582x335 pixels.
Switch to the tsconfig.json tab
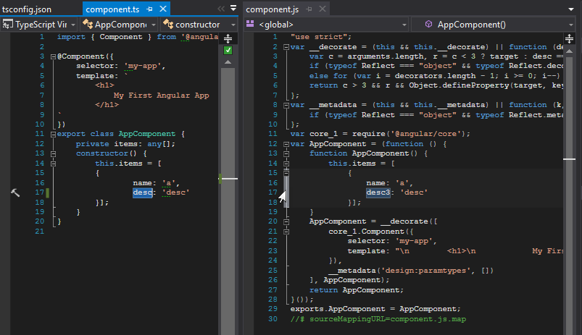coord(26,9)
